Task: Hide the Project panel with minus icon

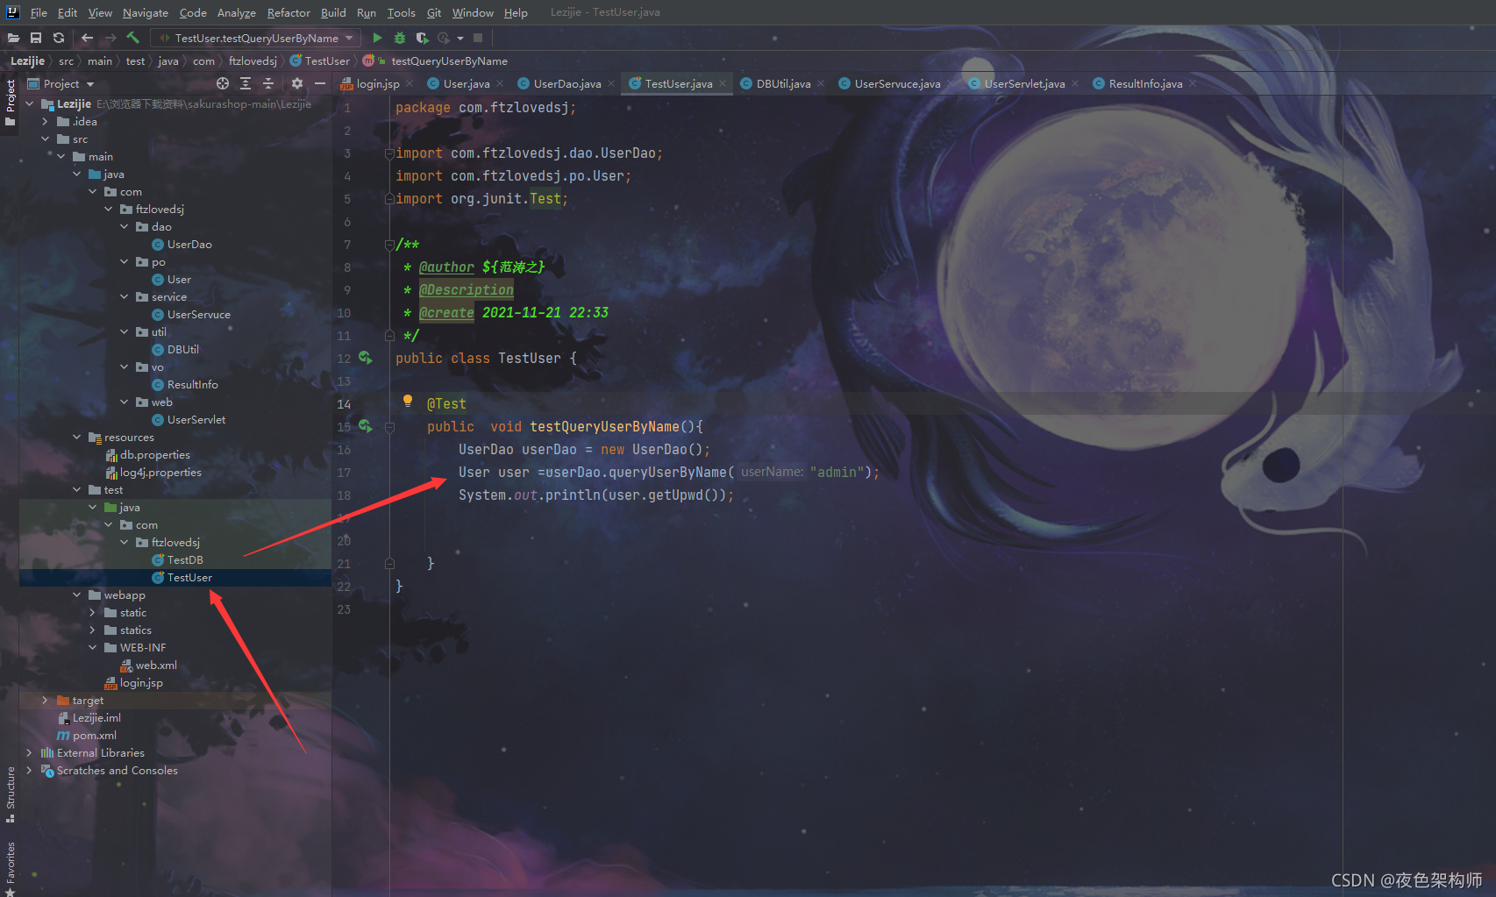Action: 320,83
